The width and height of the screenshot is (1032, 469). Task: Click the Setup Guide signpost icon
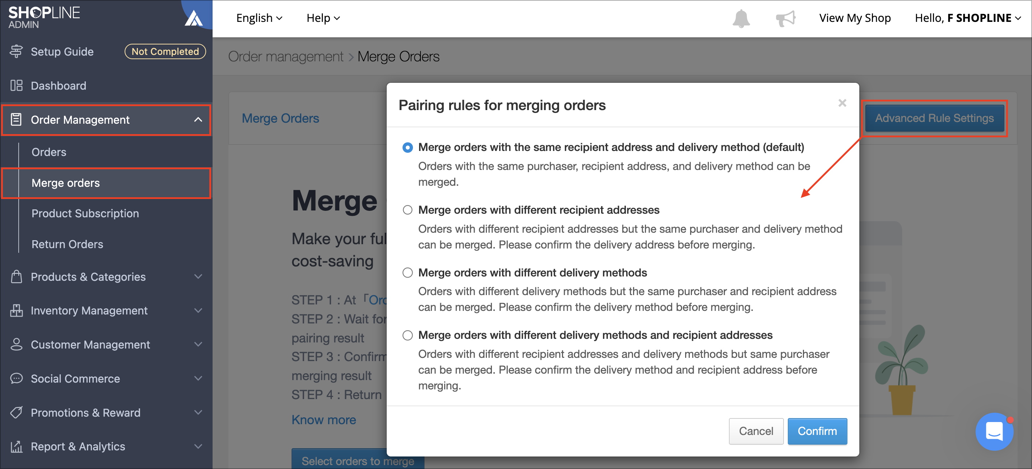click(17, 52)
